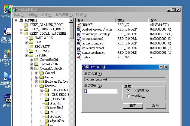Open the SSH Secure Shell desktop icon

pyautogui.click(x=7, y=32)
